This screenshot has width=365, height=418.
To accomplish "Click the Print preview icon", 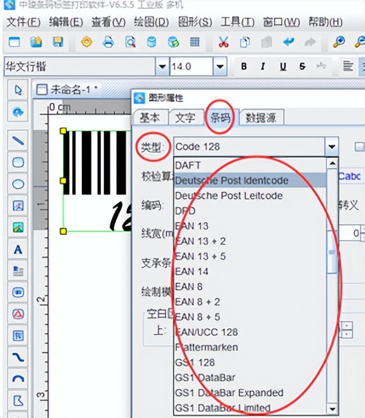I will (x=130, y=42).
